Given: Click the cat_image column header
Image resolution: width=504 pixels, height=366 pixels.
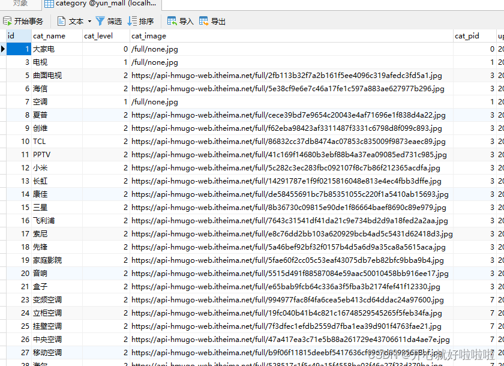Looking at the screenshot, I should [292, 35].
